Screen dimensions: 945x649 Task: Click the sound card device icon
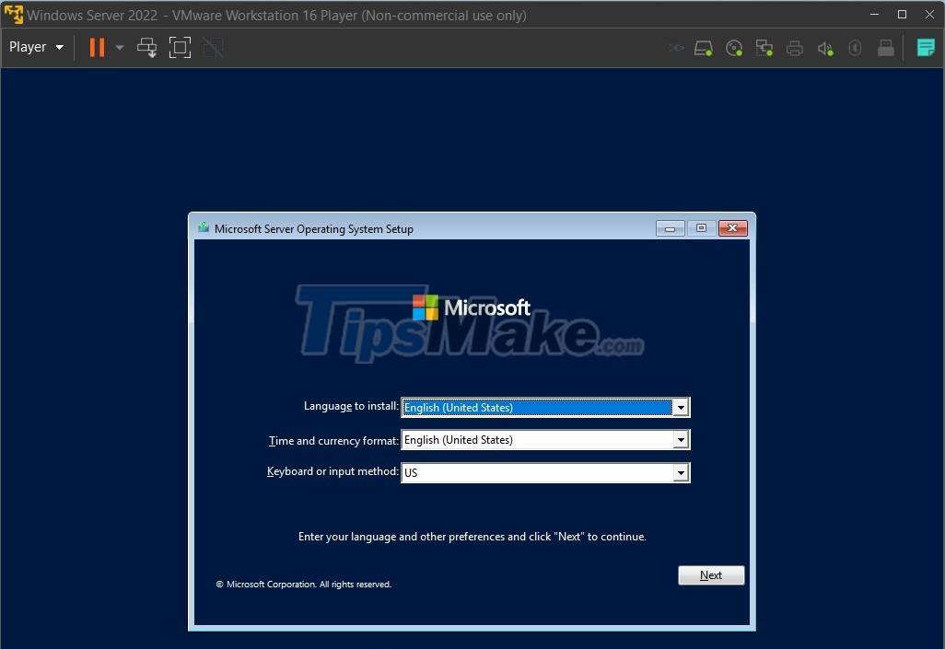(x=825, y=48)
